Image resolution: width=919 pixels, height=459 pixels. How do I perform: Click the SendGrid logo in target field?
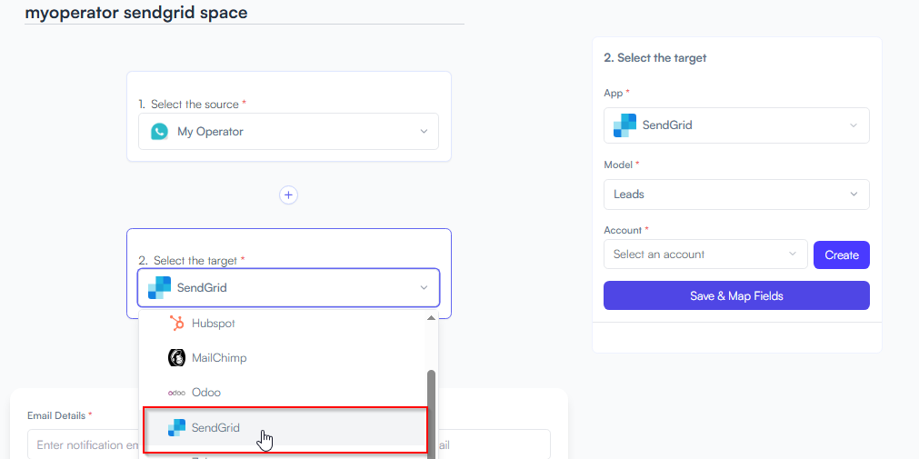coord(159,288)
